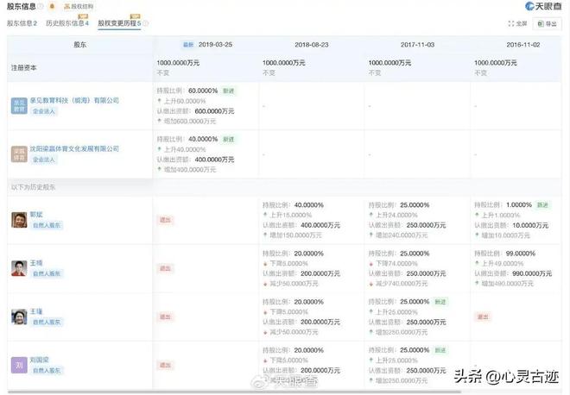Open shareholder 郭斌's profile link

pos(36,215)
